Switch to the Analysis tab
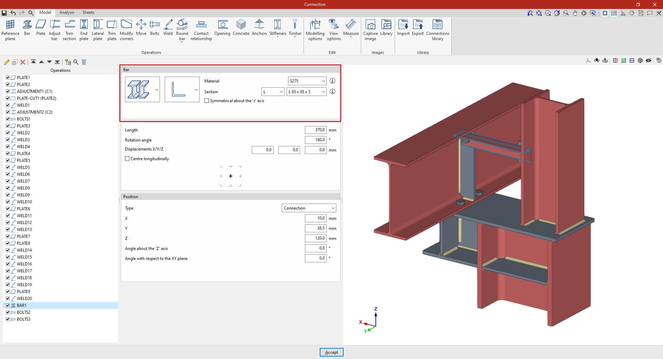The height and width of the screenshot is (359, 663). tap(67, 12)
